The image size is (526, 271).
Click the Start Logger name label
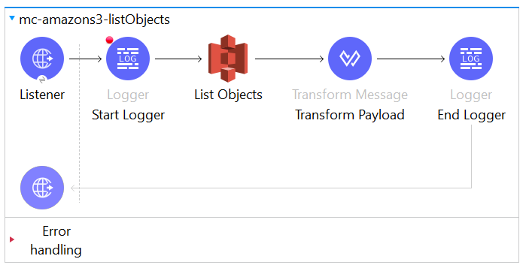click(128, 116)
